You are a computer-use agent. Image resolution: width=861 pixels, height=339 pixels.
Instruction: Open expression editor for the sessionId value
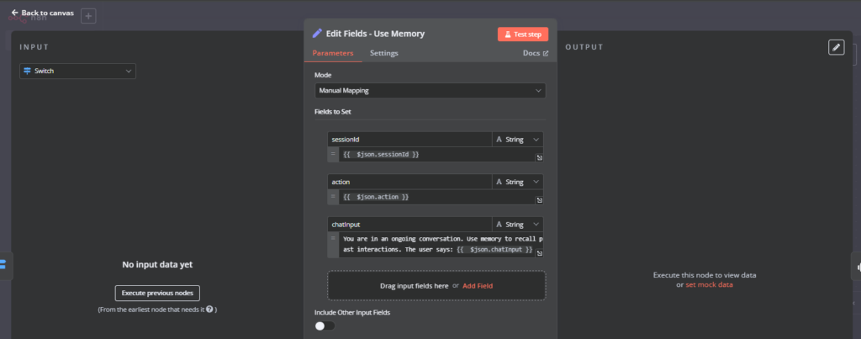point(540,157)
